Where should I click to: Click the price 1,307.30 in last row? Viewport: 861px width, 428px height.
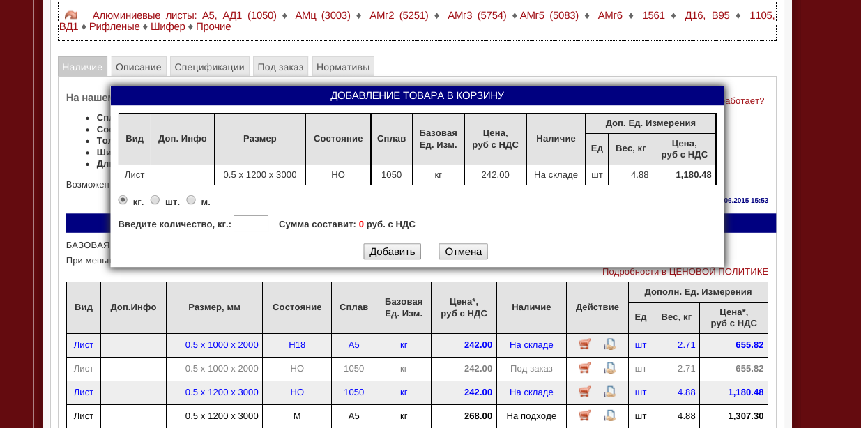(x=745, y=415)
